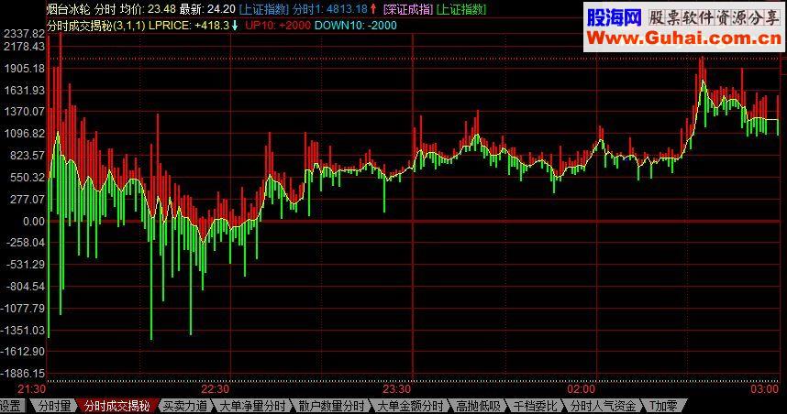Click the 0.00 axis value

(x=34, y=221)
